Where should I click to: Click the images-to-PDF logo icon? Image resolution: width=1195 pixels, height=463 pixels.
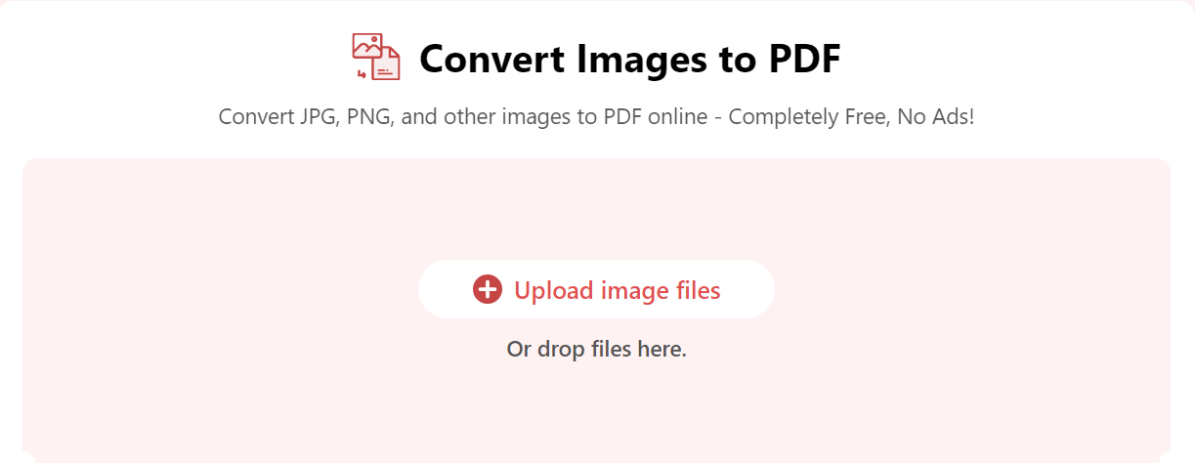(x=376, y=57)
